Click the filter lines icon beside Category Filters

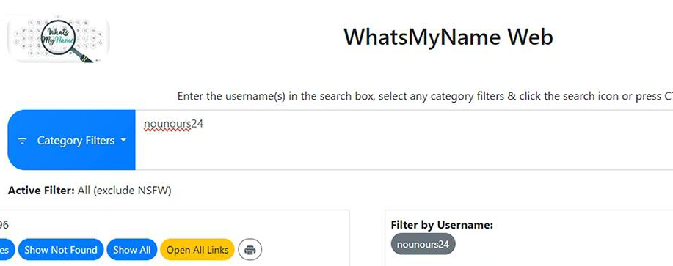click(x=22, y=141)
